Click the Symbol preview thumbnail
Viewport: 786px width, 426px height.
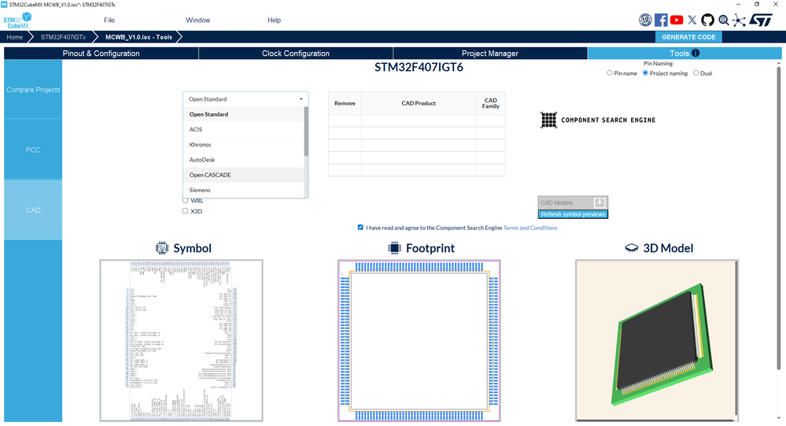(182, 340)
